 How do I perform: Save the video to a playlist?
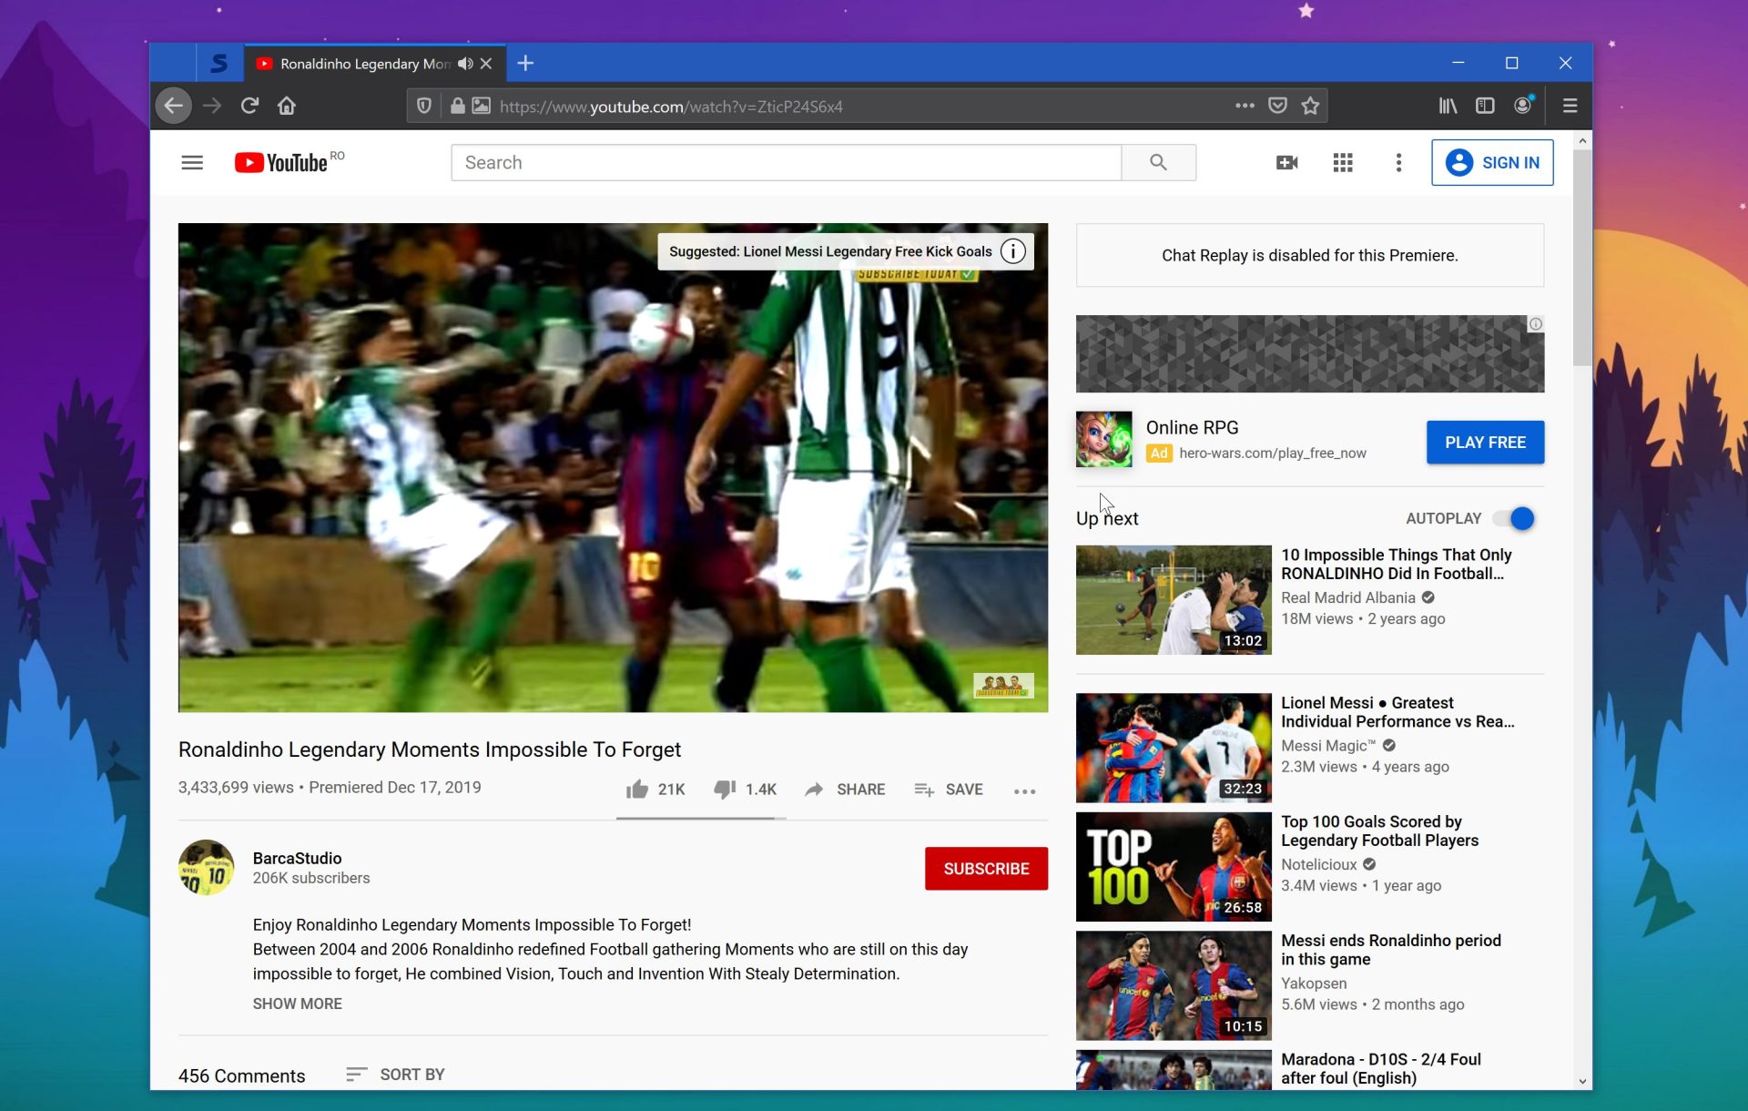pos(949,790)
